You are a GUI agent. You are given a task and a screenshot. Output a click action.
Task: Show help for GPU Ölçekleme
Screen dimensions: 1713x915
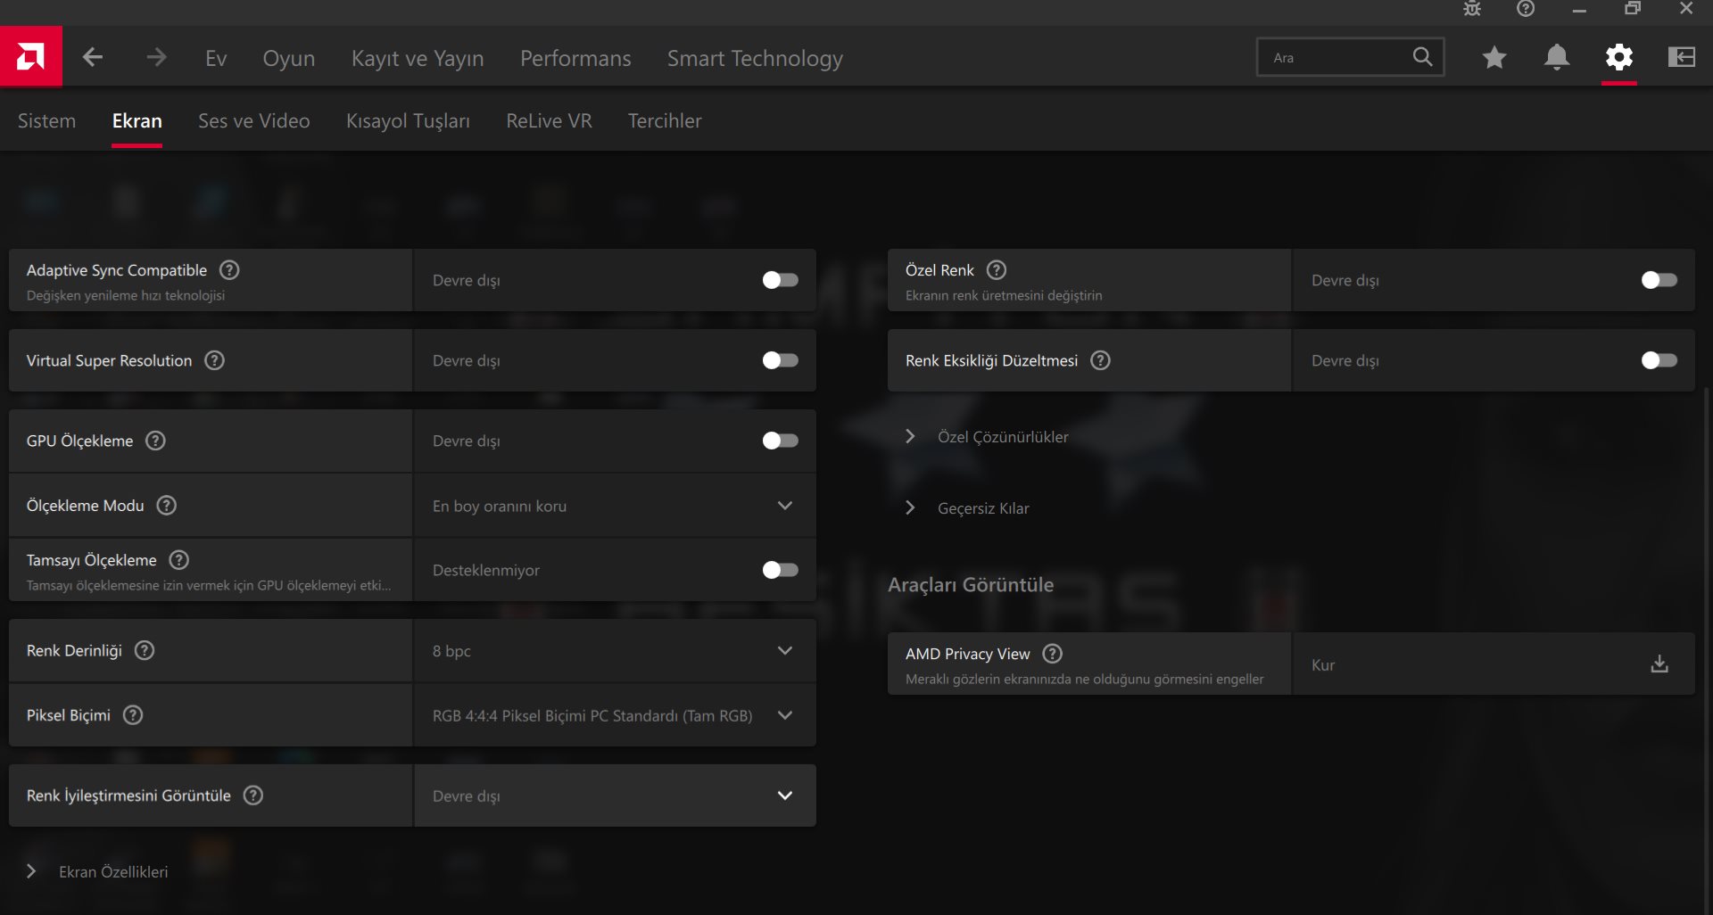click(x=155, y=441)
